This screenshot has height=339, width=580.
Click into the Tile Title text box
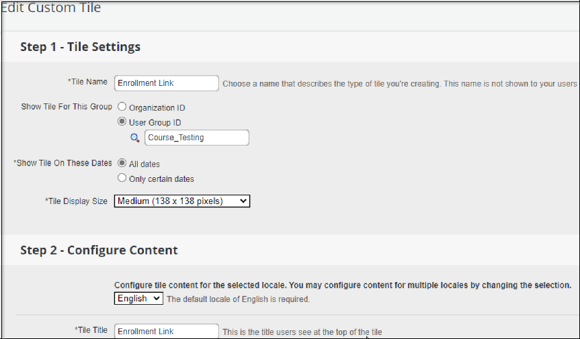click(x=166, y=331)
